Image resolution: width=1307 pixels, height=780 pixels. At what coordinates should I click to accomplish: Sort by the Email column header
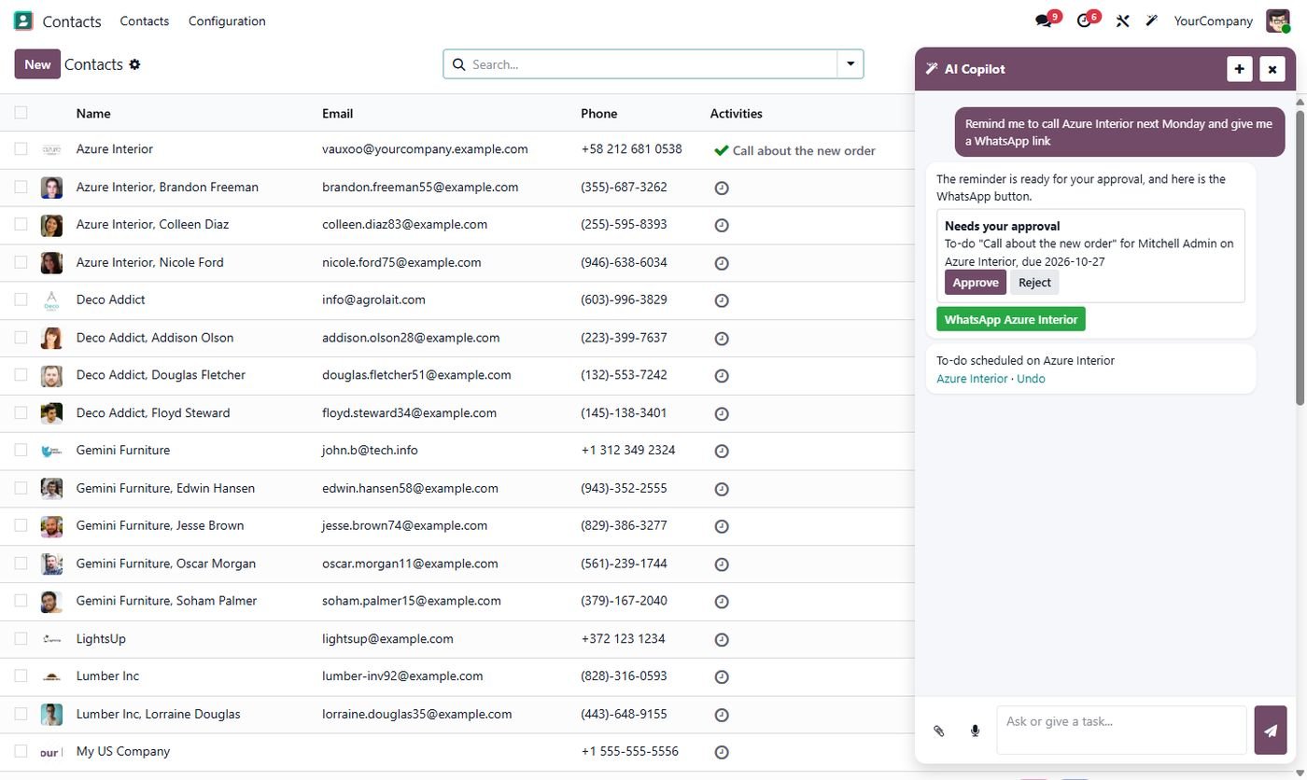point(337,113)
